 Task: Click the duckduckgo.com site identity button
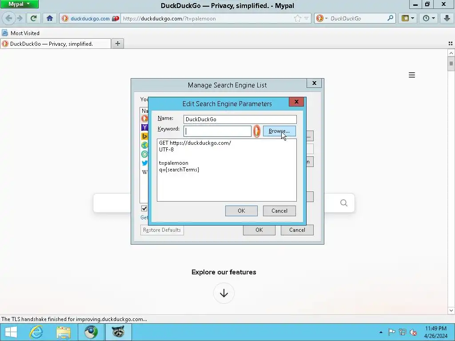90,18
